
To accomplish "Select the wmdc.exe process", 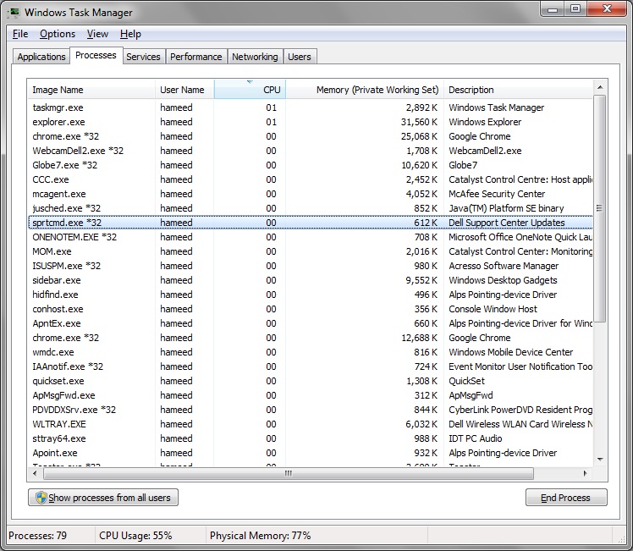I will (311, 352).
